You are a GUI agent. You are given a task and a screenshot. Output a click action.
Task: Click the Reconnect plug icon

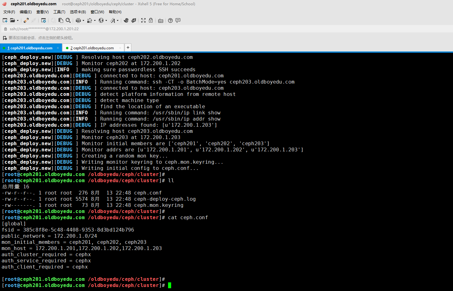point(26,20)
